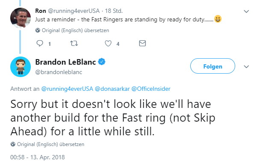This screenshot has width=263, height=164.
Task: Click the globe icon beside Ron's translate link
Action: (38, 30)
